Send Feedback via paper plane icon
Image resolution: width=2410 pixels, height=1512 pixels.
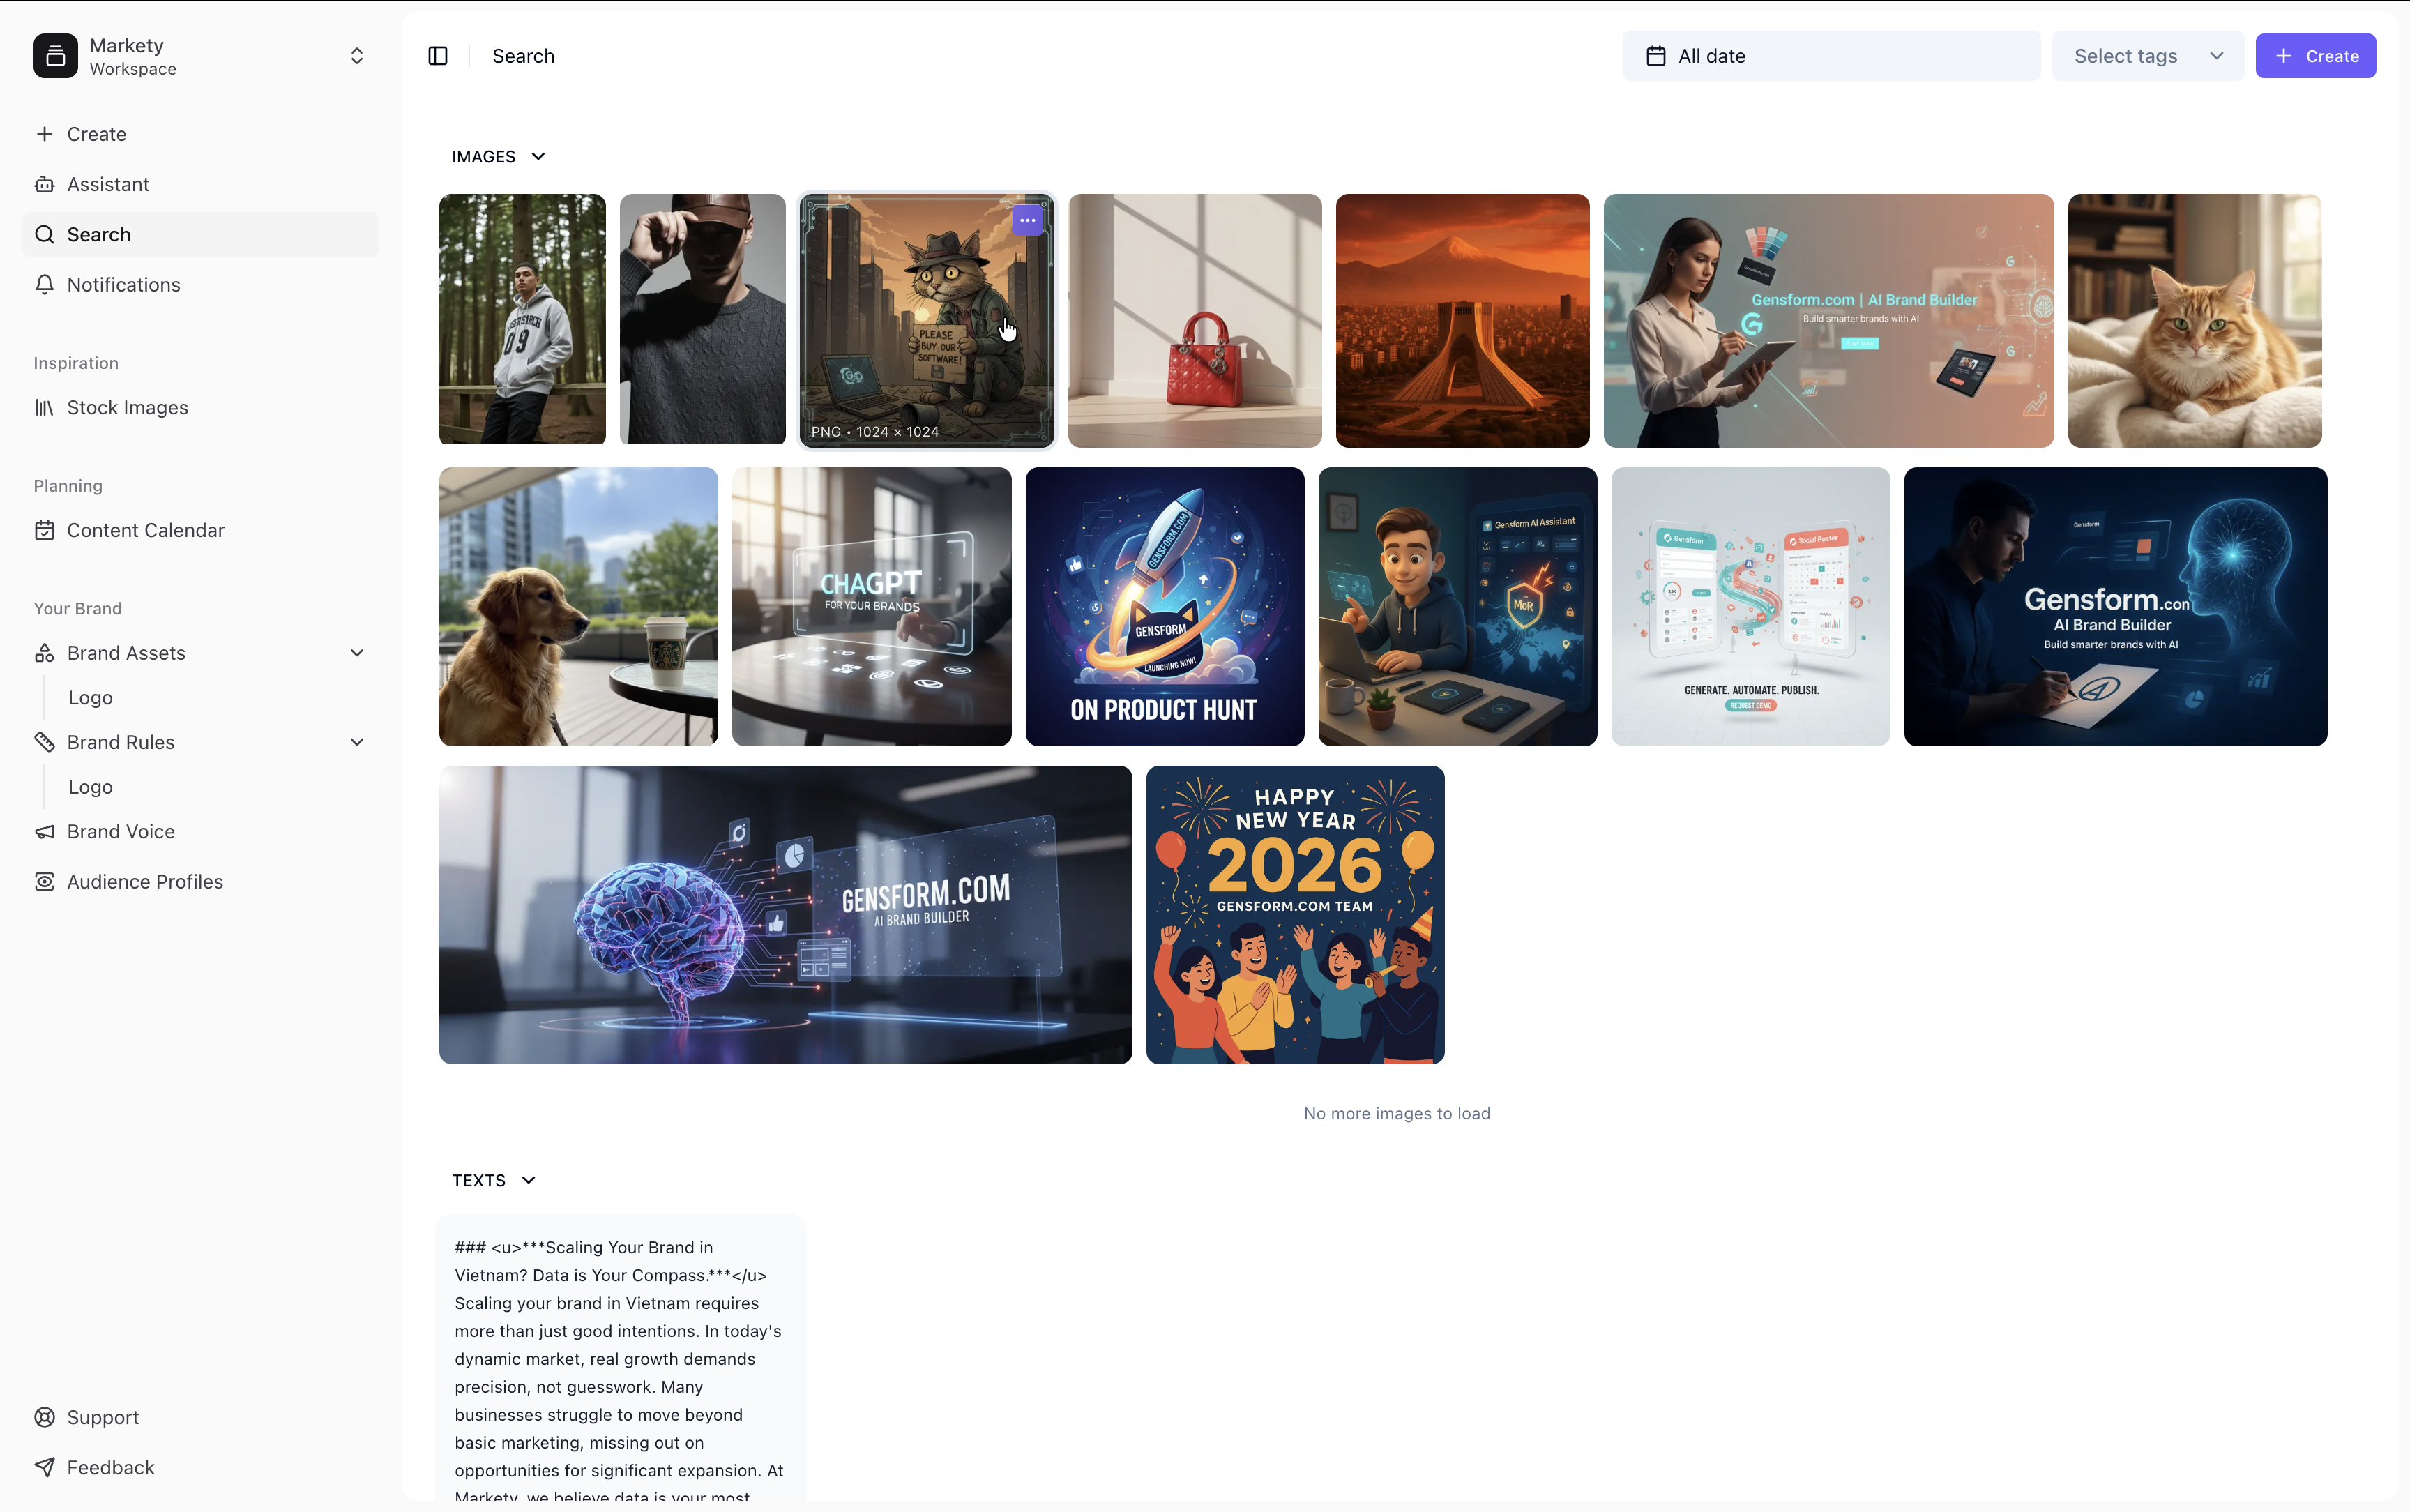click(44, 1467)
